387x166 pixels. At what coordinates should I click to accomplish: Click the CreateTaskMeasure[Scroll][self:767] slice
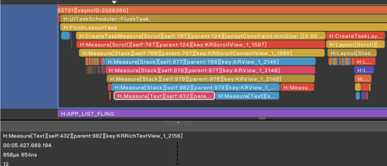(x=201, y=36)
